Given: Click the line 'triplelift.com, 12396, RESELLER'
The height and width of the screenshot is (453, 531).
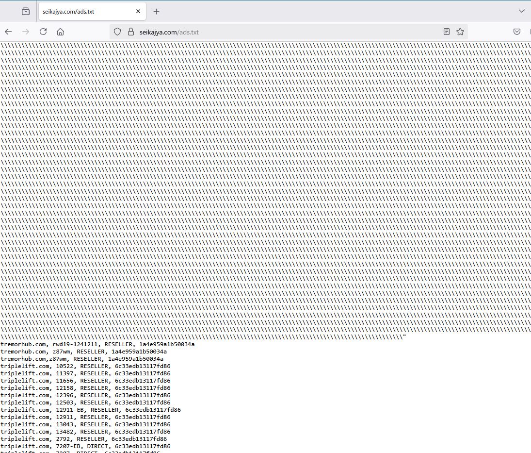Looking at the screenshot, I should (x=85, y=395).
